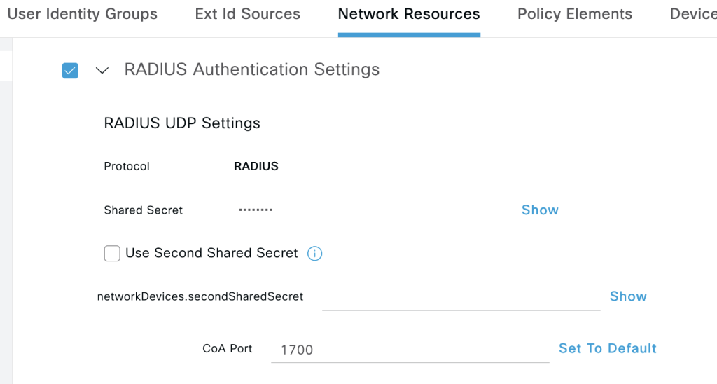Click the secondSharedSecret input field

(461, 297)
